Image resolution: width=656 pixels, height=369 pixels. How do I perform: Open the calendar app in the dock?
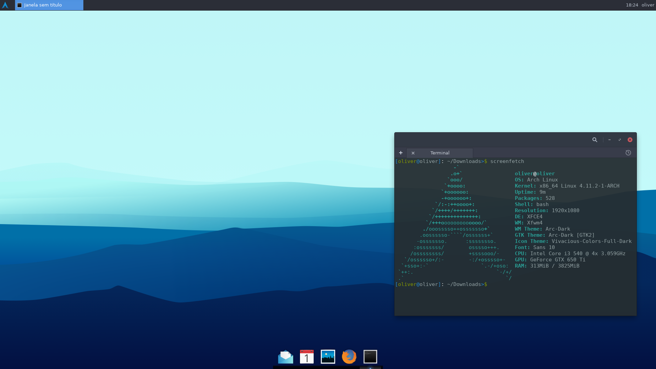[x=307, y=357]
